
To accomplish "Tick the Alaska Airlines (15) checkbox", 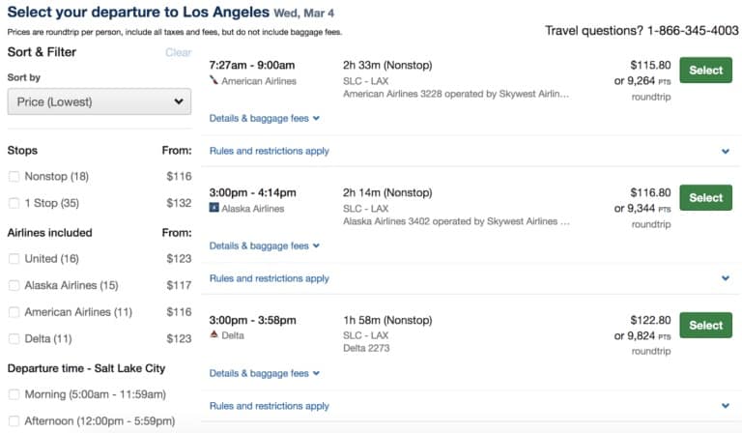I will (x=14, y=285).
